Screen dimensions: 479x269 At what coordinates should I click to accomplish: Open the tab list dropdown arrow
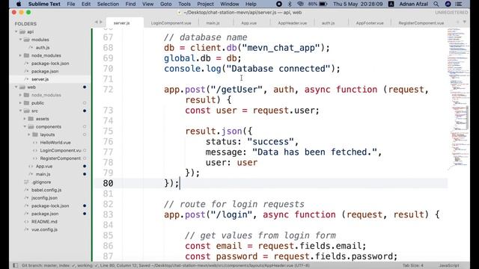(464, 22)
